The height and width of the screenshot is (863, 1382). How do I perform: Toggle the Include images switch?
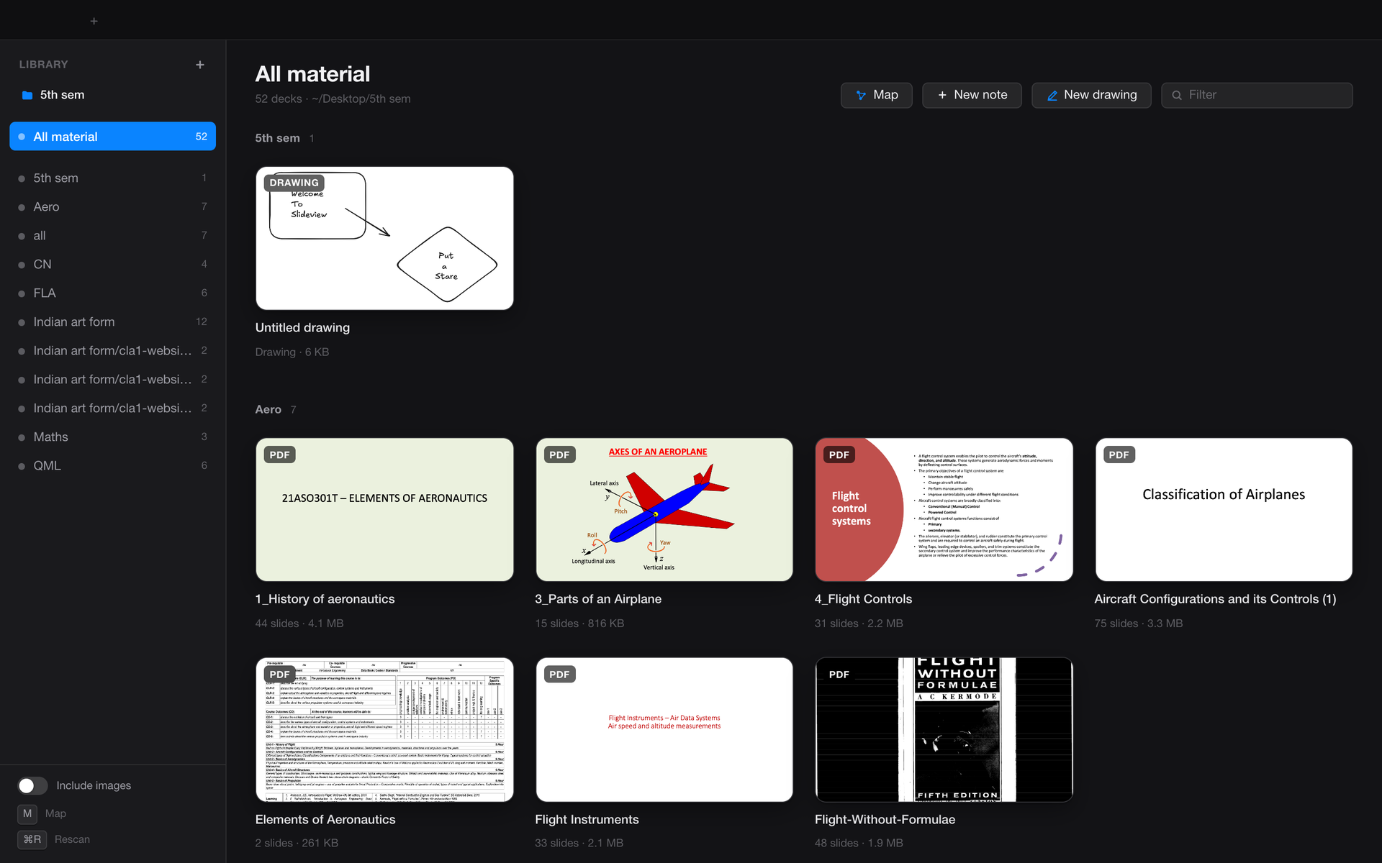pyautogui.click(x=32, y=785)
